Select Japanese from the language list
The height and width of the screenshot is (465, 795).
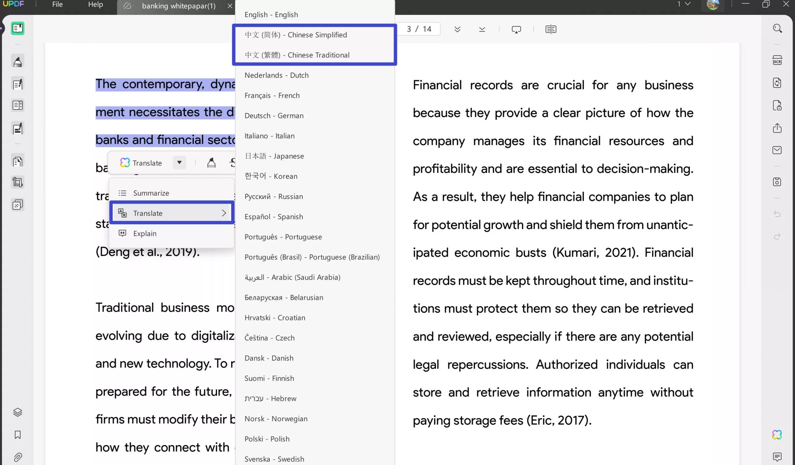274,156
